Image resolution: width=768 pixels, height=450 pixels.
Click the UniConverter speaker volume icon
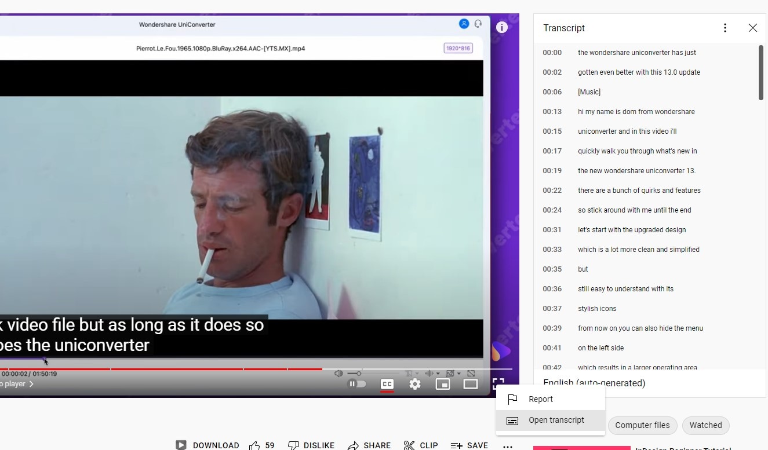point(338,374)
